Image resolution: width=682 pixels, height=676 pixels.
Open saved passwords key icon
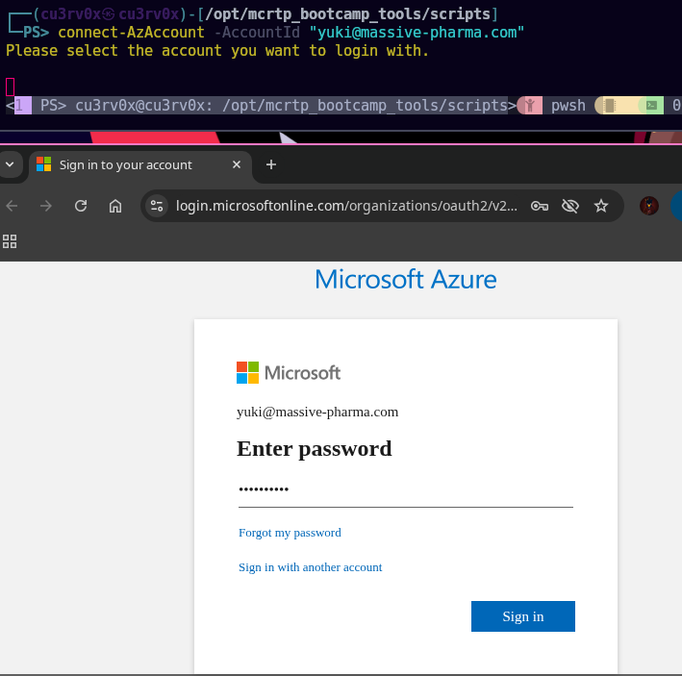point(540,206)
